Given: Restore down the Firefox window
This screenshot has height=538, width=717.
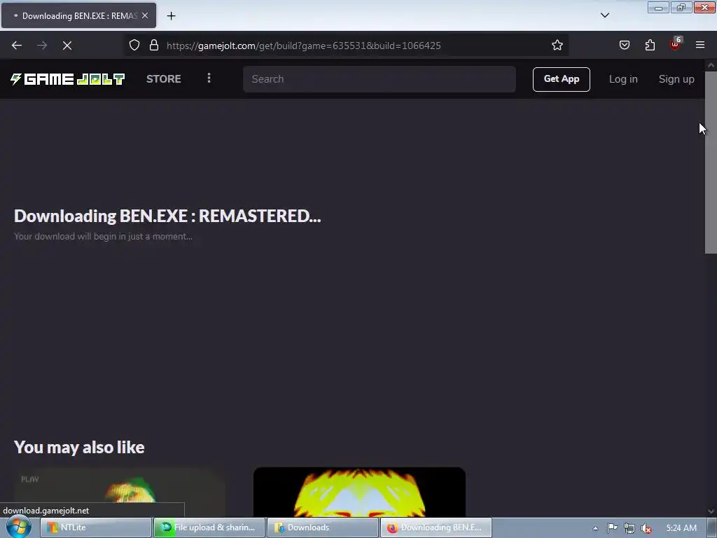Looking at the screenshot, I should [681, 7].
